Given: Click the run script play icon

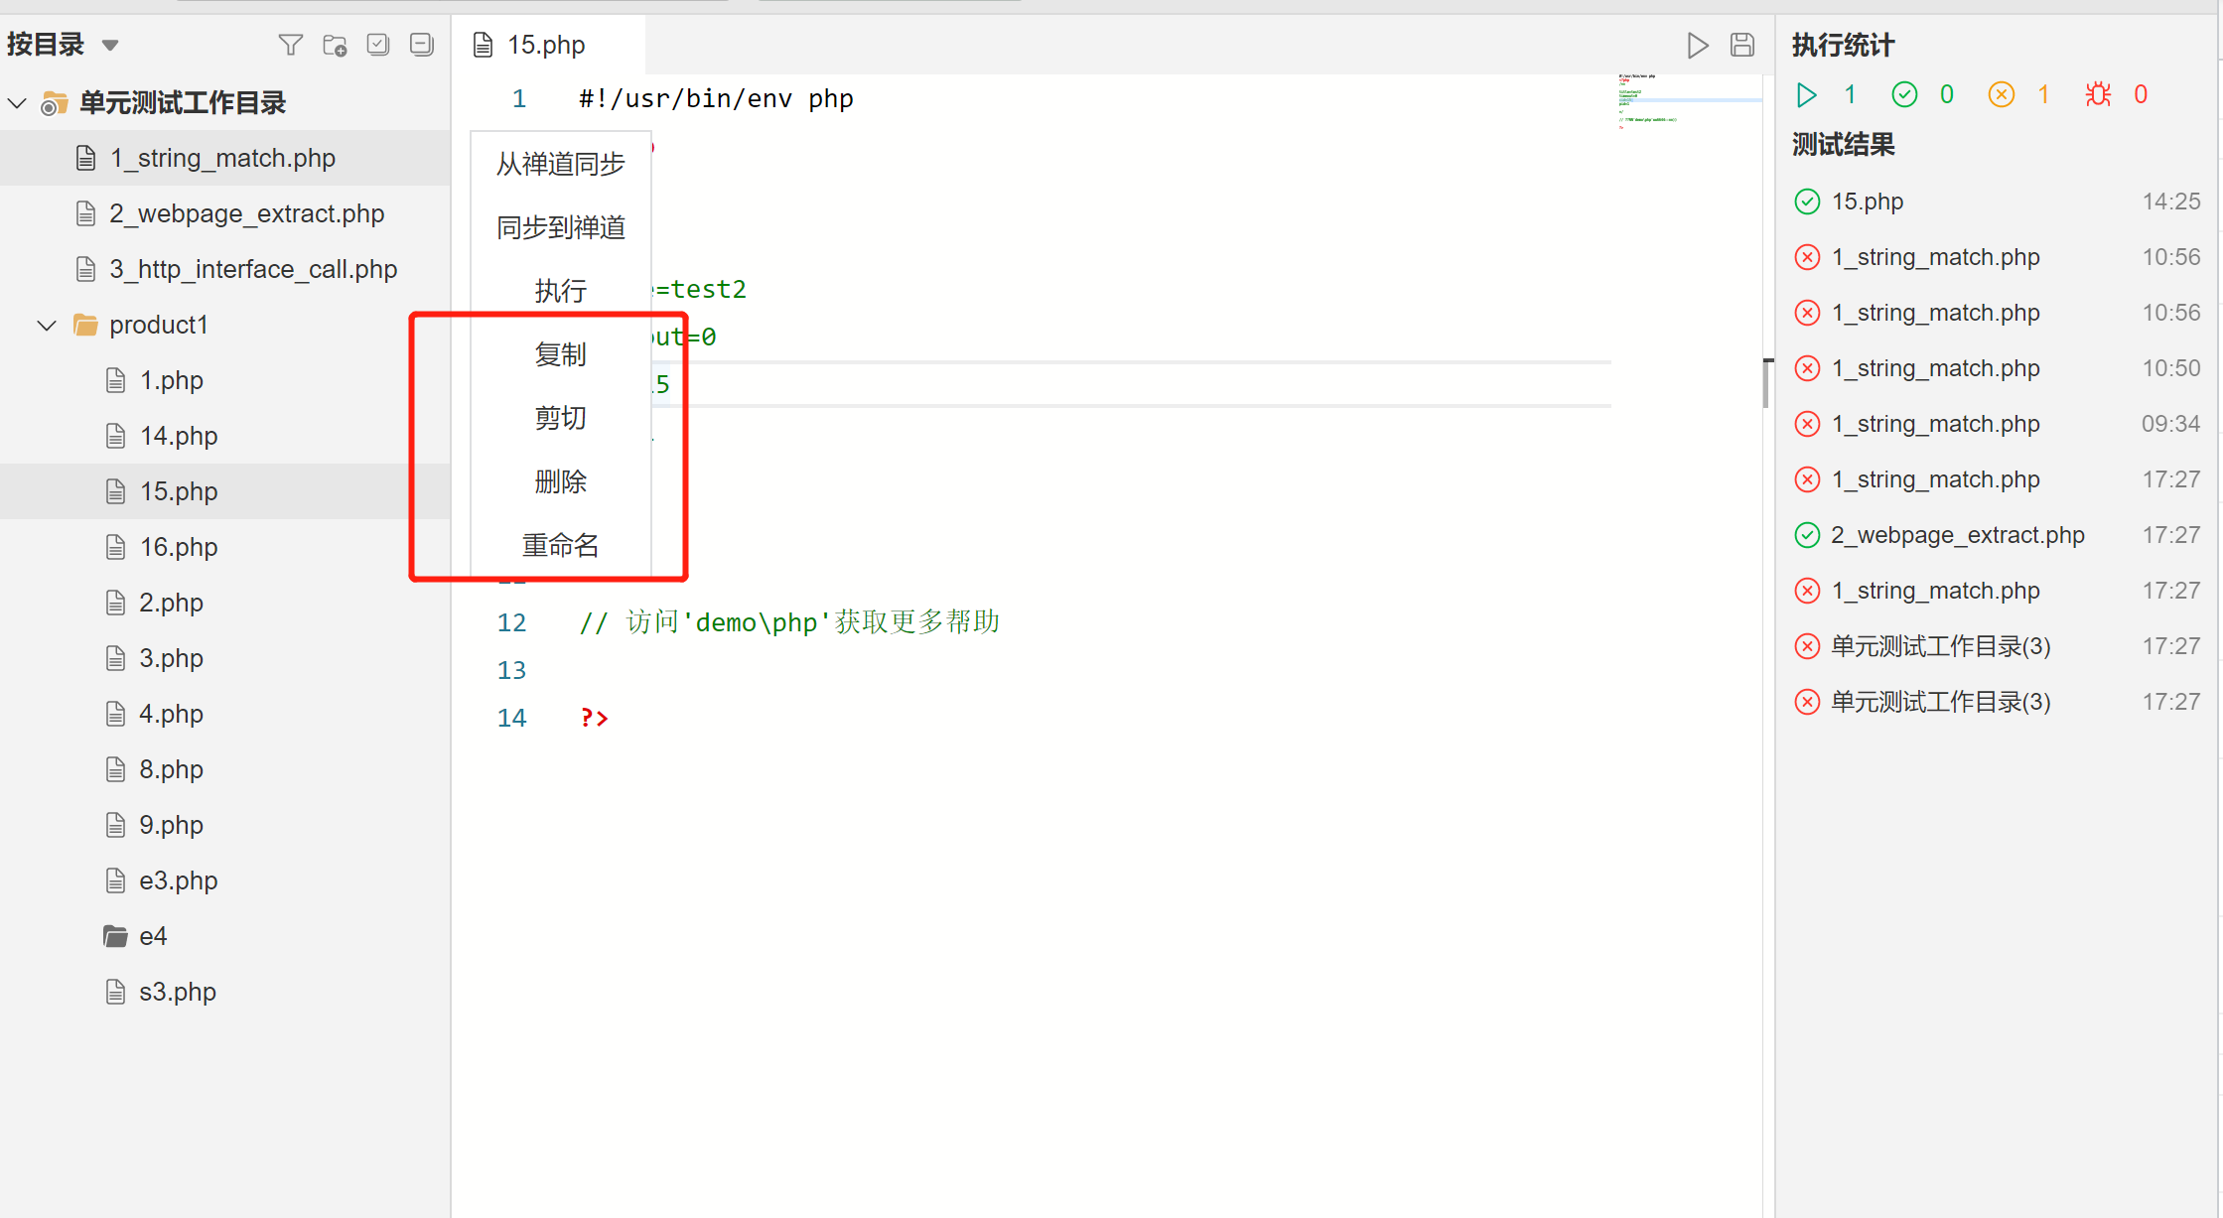Looking at the screenshot, I should (x=1698, y=45).
